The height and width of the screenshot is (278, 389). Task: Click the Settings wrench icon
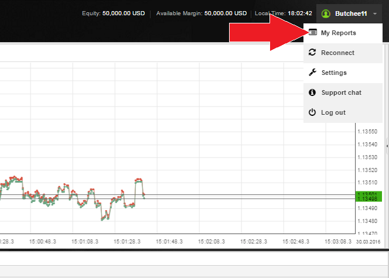pos(312,73)
